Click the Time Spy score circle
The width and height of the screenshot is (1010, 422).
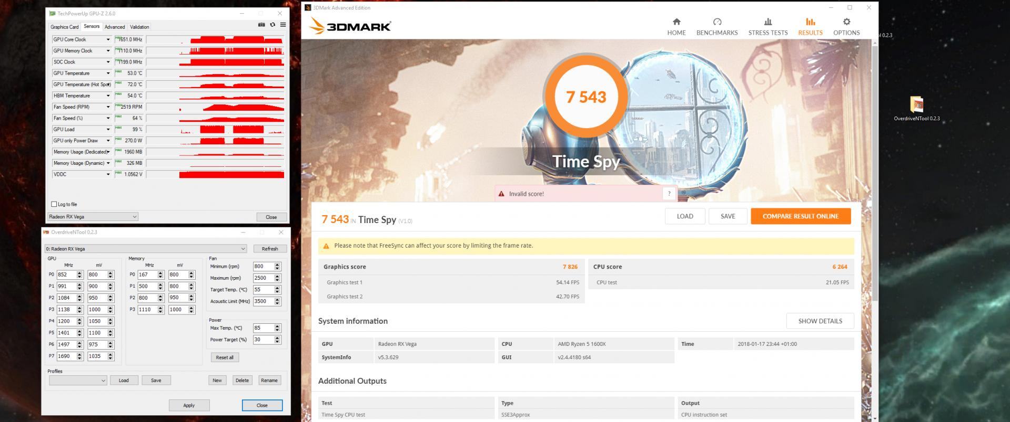pyautogui.click(x=585, y=97)
